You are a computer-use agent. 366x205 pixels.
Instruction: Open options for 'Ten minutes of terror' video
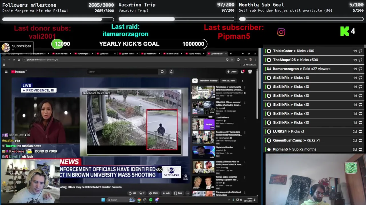pos(245,87)
